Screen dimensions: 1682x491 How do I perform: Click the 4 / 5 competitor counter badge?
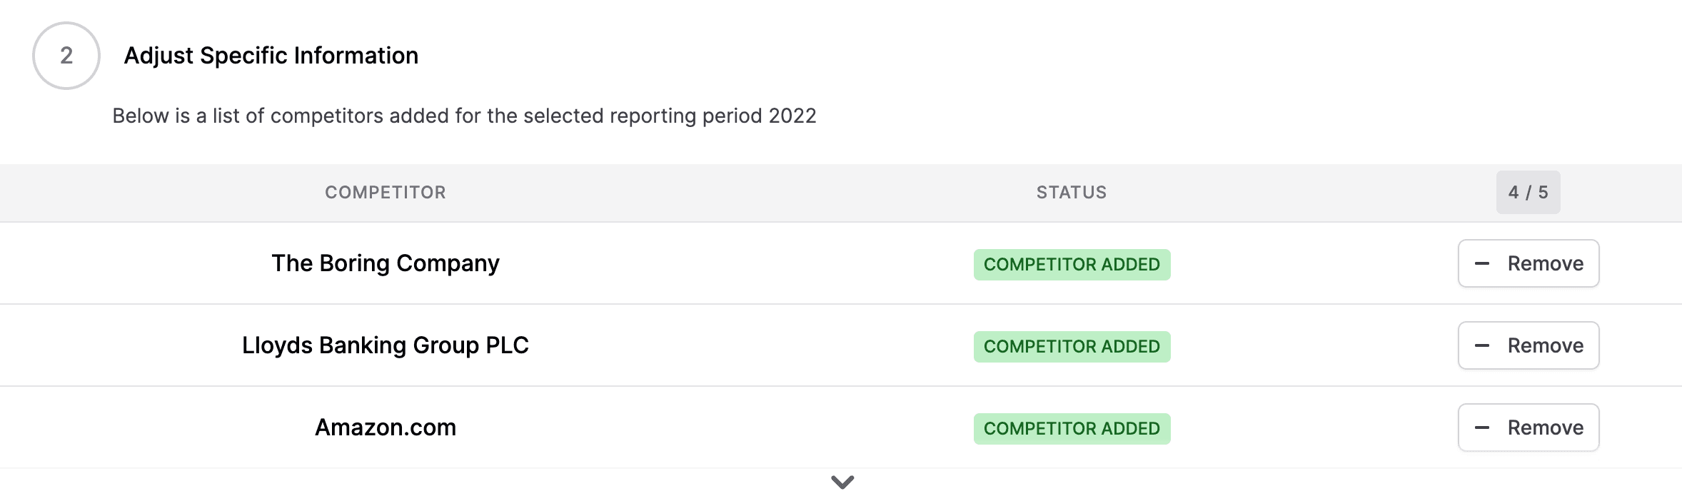(1528, 193)
